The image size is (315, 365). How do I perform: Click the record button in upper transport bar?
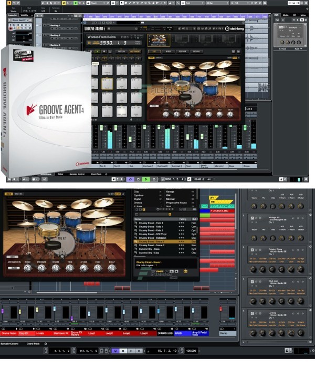pyautogui.click(x=154, y=179)
